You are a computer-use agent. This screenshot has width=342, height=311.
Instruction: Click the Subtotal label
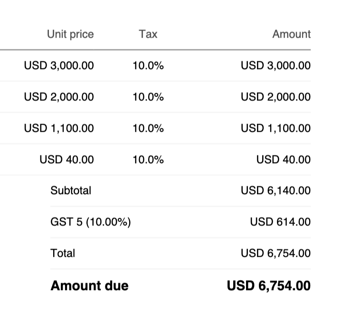[71, 191]
